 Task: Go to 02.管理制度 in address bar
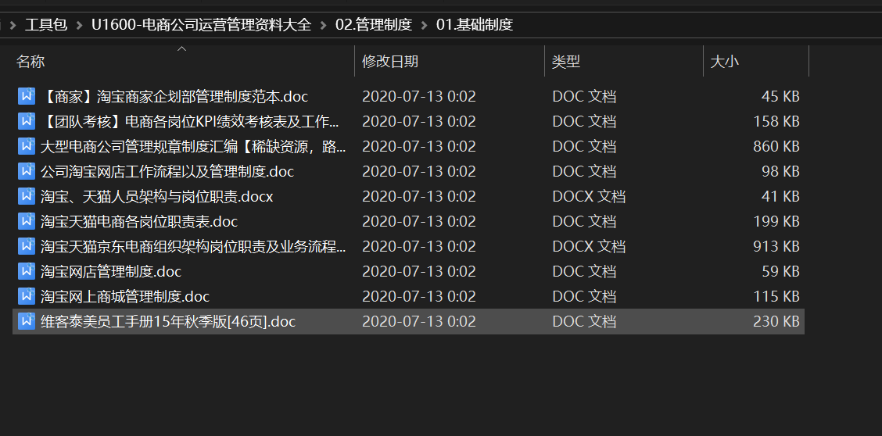pos(374,25)
